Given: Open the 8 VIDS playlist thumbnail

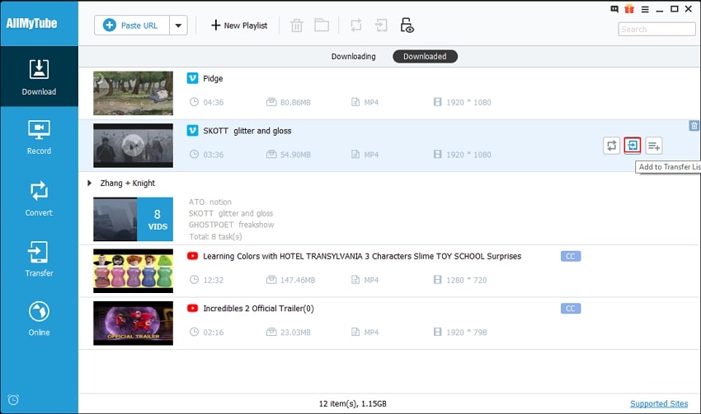Looking at the screenshot, I should coord(134,219).
